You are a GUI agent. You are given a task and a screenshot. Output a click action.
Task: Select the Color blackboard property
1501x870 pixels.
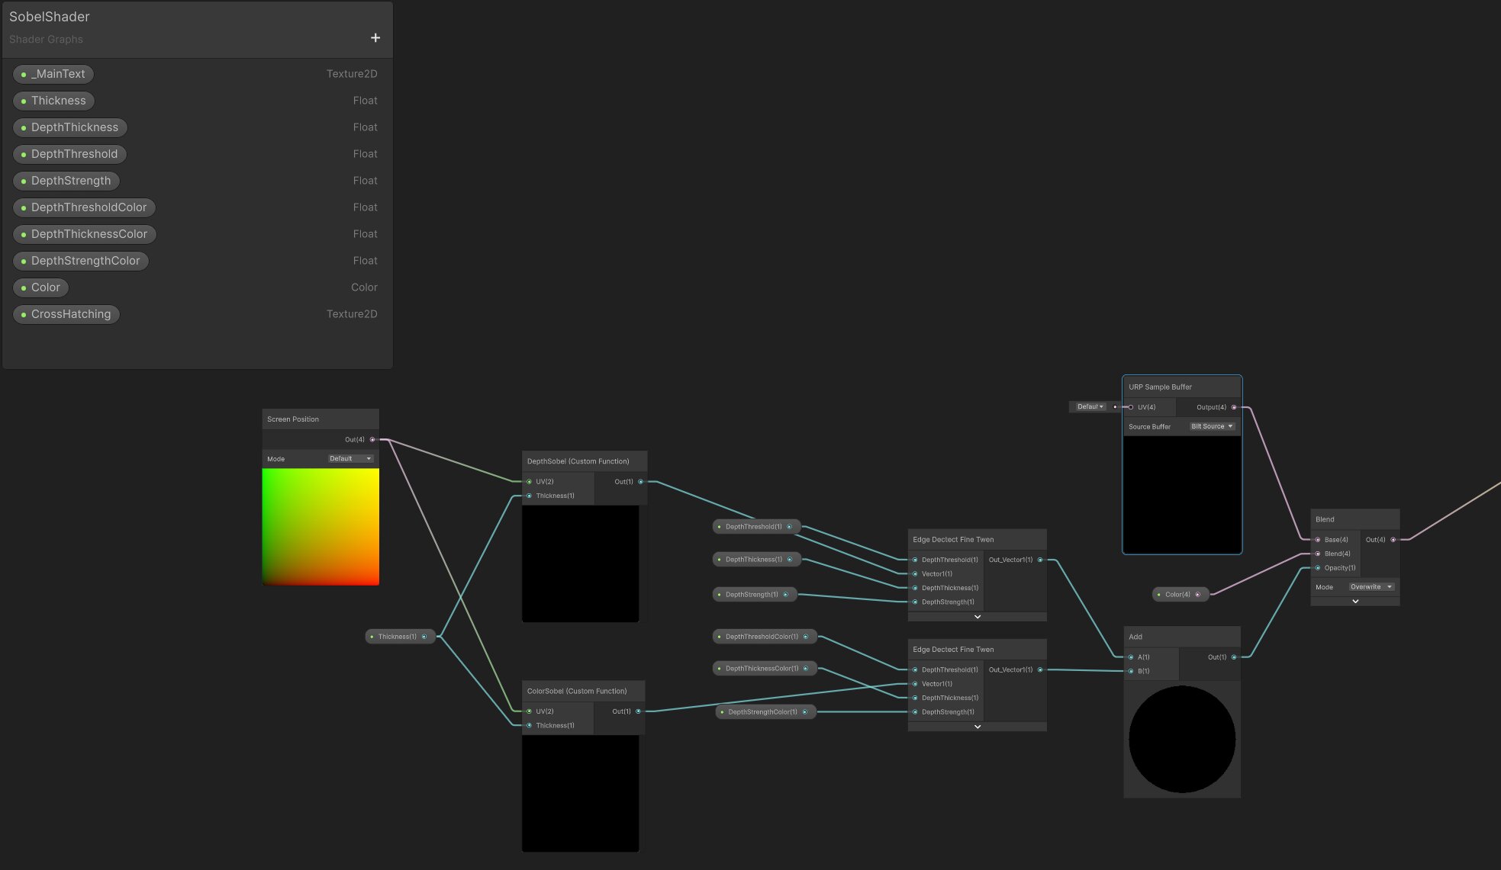[x=40, y=287]
